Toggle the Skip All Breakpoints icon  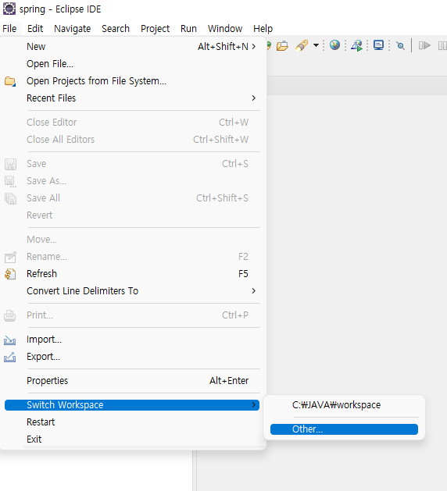coord(400,46)
